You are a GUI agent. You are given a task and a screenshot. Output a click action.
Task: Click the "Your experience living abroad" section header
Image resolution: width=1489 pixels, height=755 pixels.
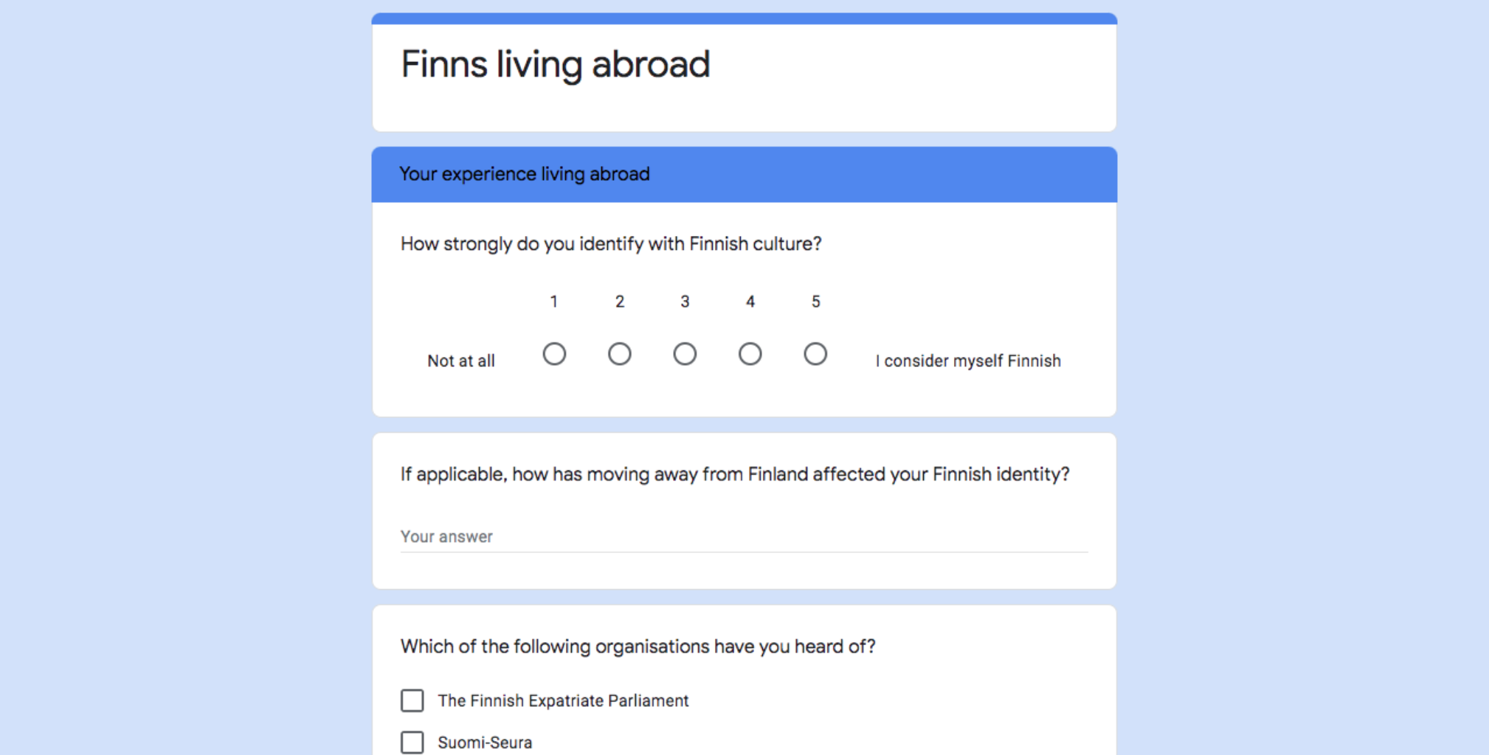[525, 174]
